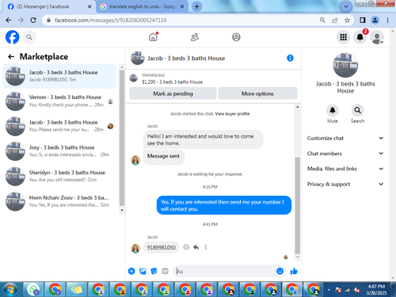The height and width of the screenshot is (297, 396).
Task: Expand Media, files and links section
Action: 345,169
